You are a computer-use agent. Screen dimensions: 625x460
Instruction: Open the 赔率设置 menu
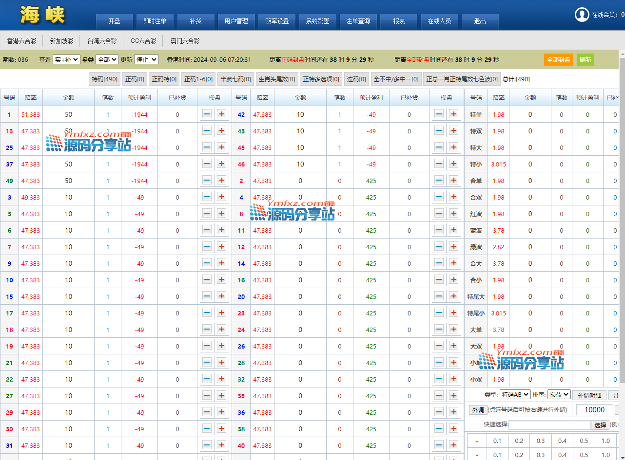coord(277,21)
